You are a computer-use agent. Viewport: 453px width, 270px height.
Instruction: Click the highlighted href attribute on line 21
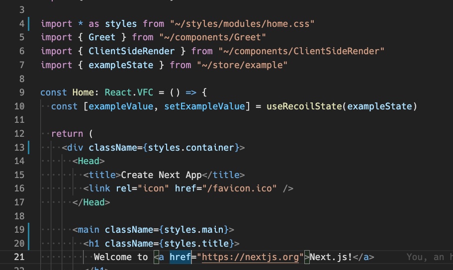(180, 257)
